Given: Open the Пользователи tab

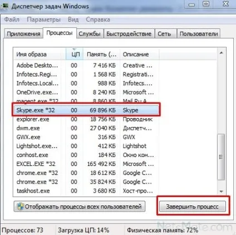Looking at the screenshot, I should pos(199,34).
